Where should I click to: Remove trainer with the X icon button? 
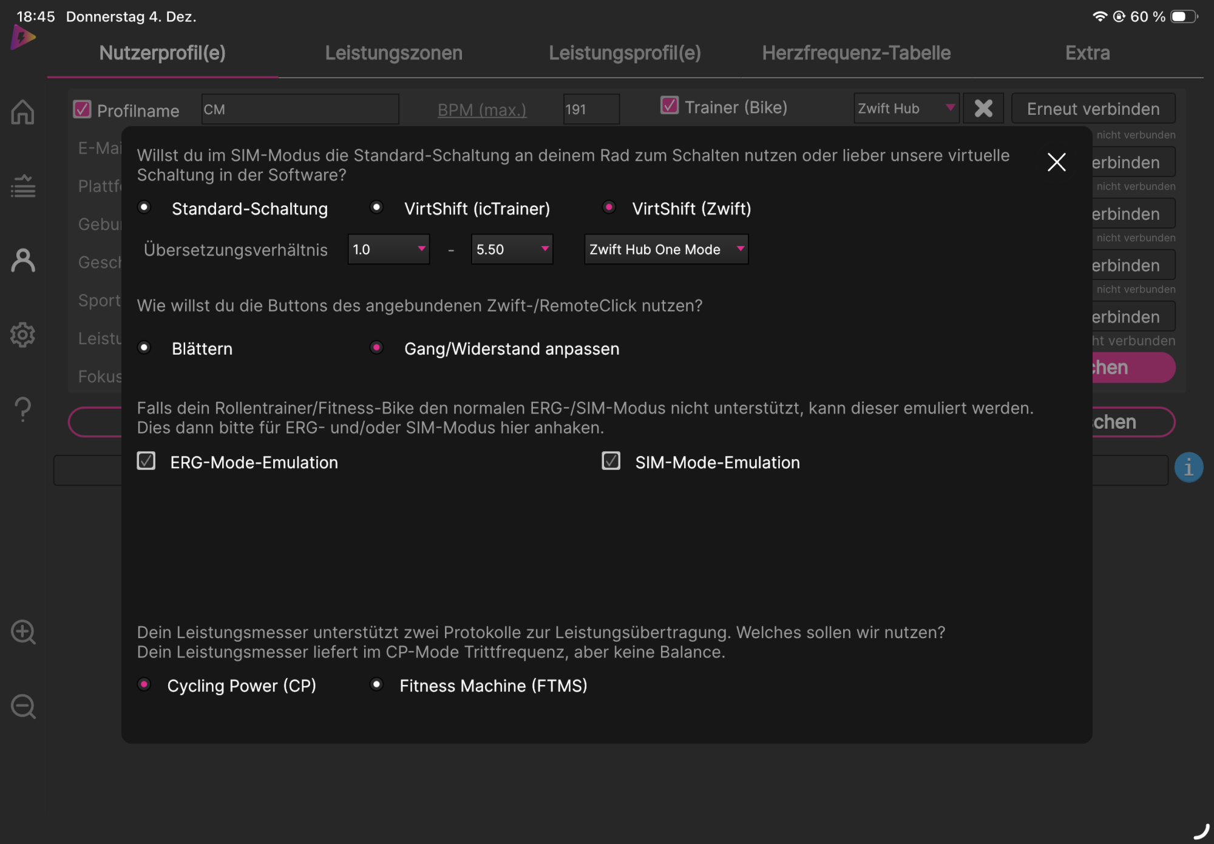pyautogui.click(x=983, y=109)
